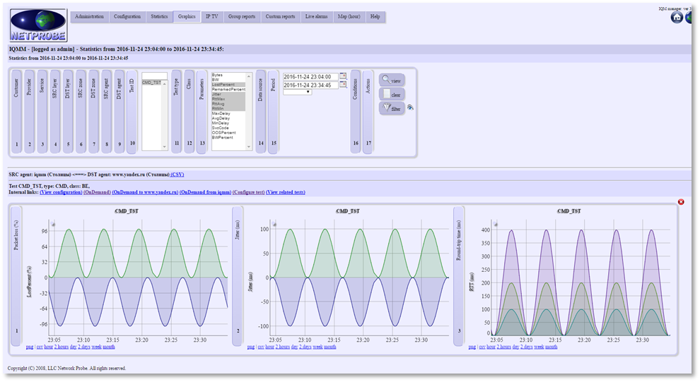Open the Statistics menu tab

point(159,16)
